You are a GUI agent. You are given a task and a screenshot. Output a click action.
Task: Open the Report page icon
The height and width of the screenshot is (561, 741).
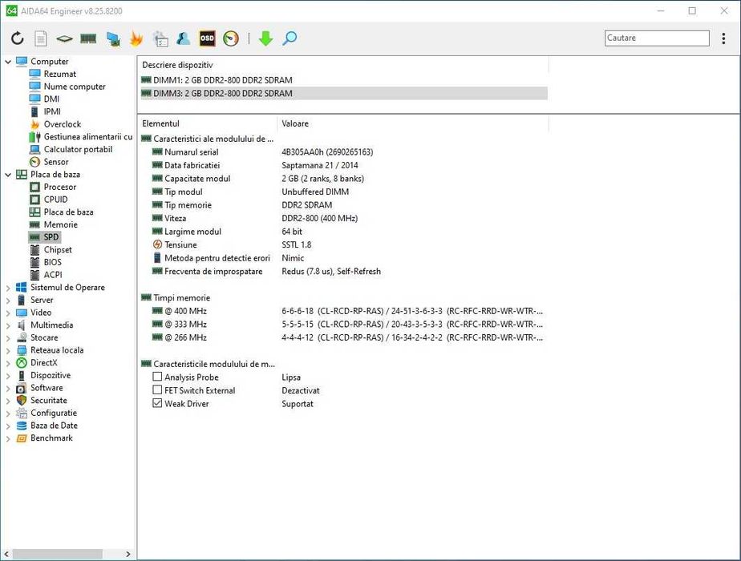[41, 38]
